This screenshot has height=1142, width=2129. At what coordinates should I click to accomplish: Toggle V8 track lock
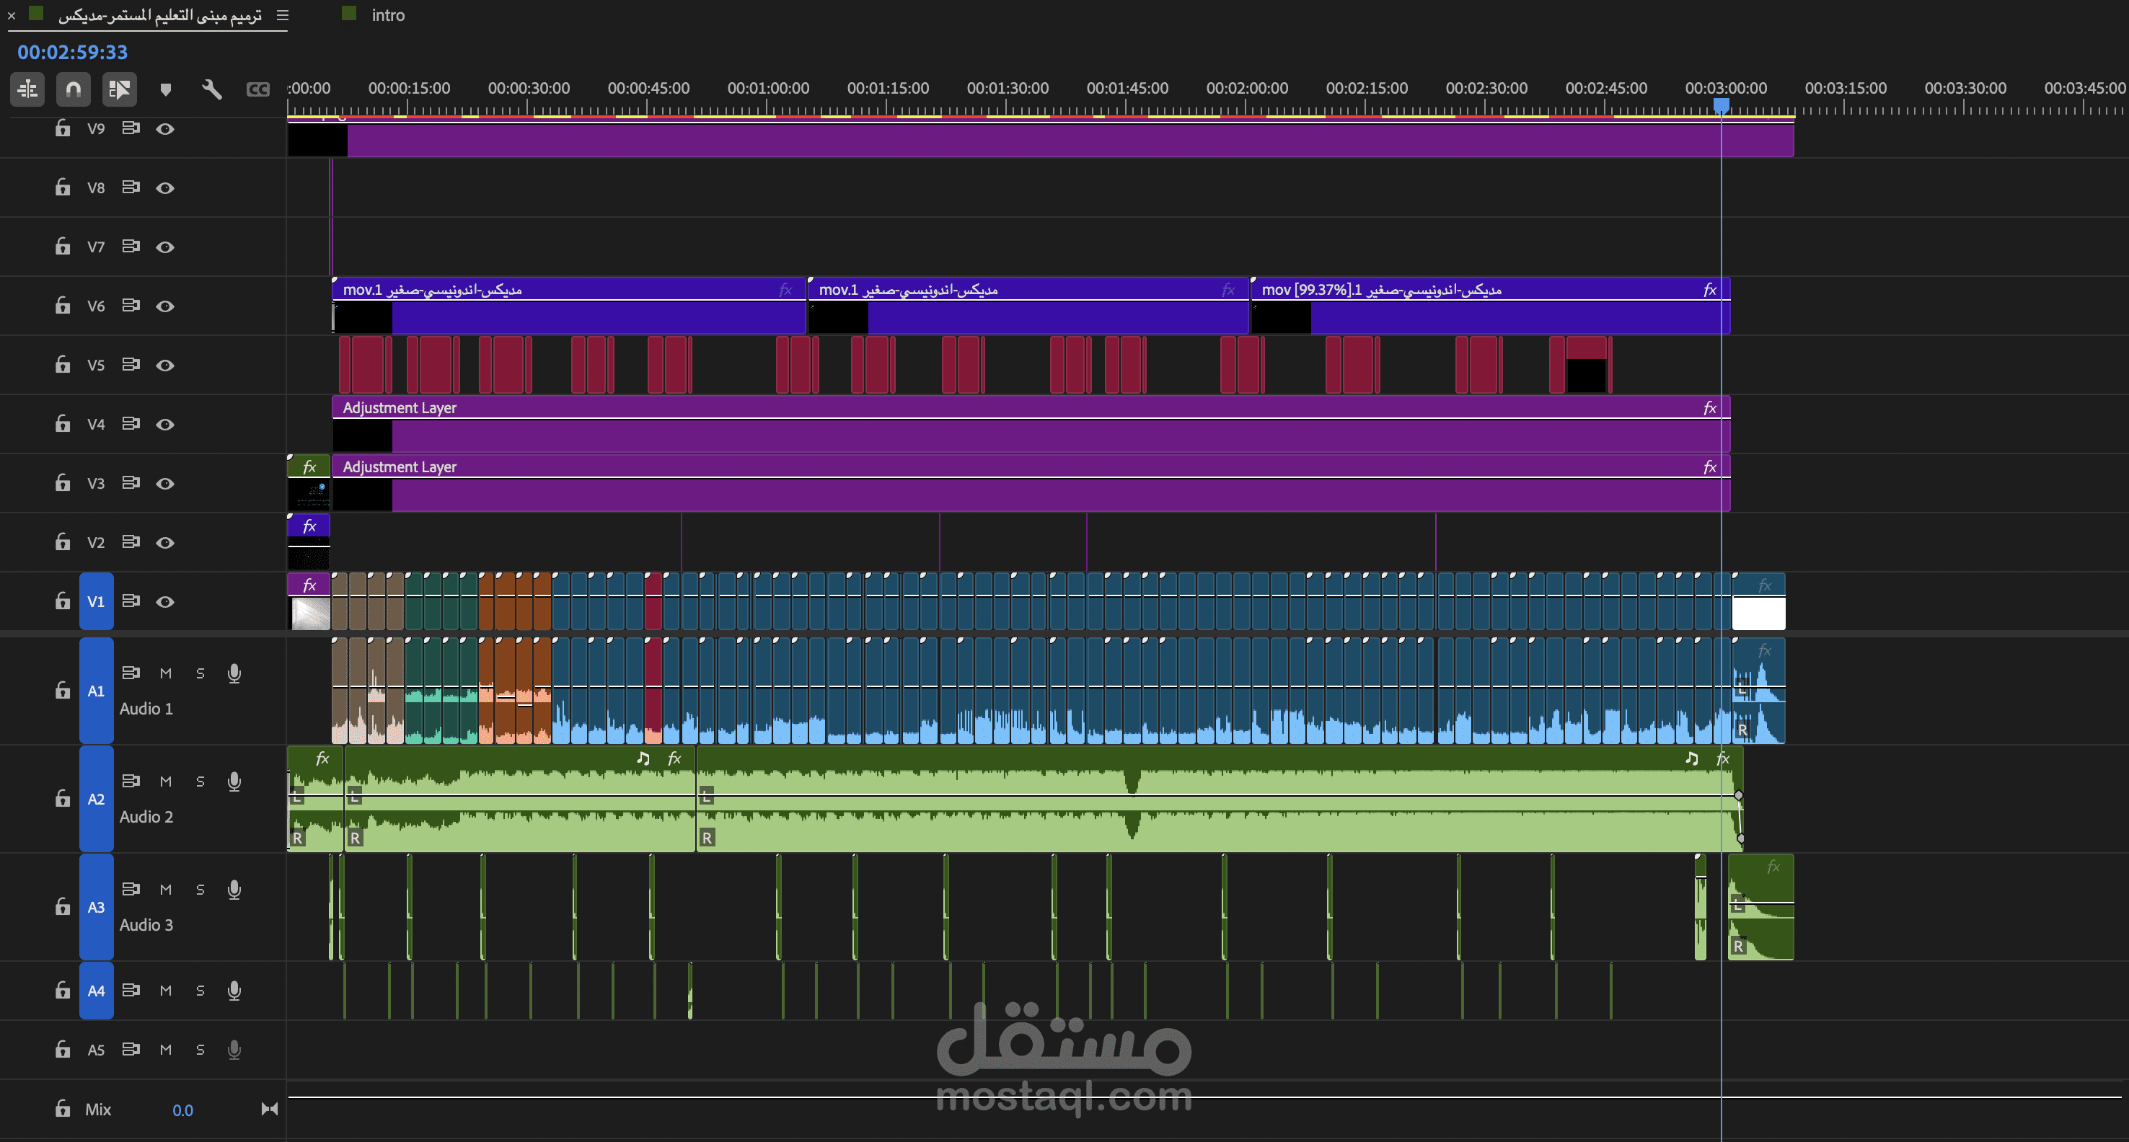point(63,187)
